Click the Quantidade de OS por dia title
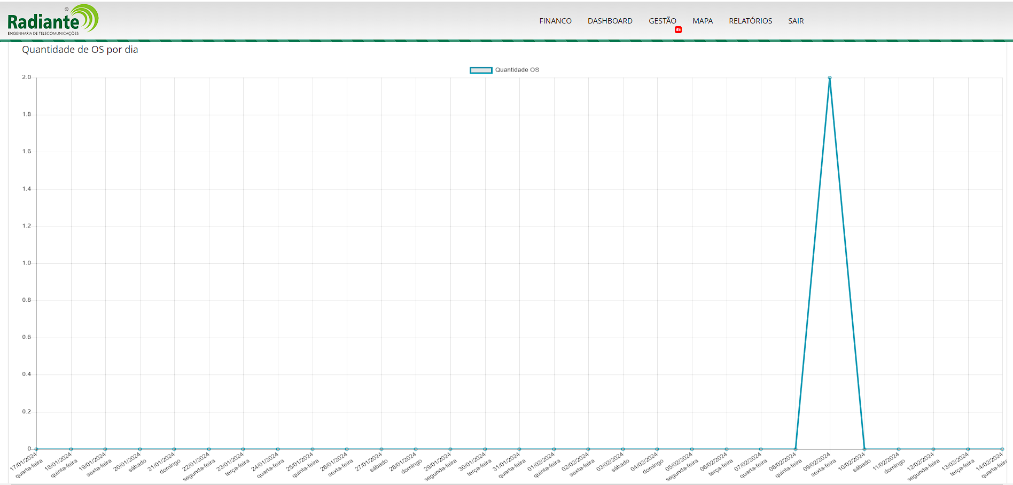Screen dimensions: 1013x485 tap(80, 50)
